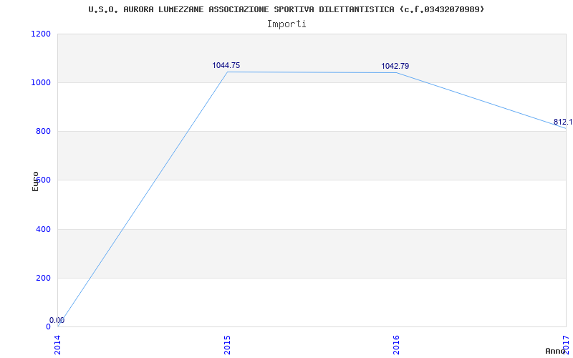Select the 1044.75 data label
573x358 pixels.
tap(226, 65)
